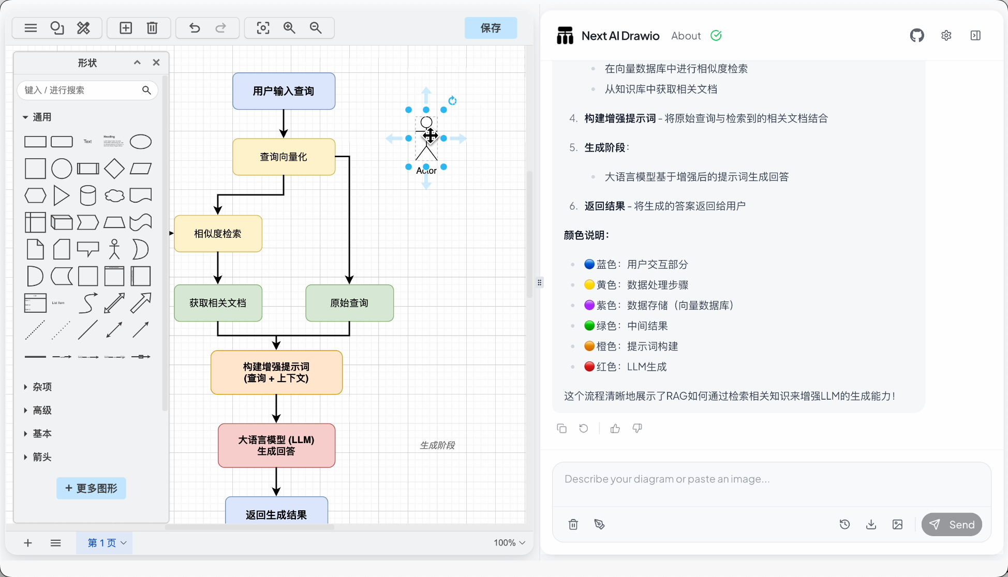Click the thumbs up feedback icon
Screen dimensions: 1008x577
click(615, 428)
